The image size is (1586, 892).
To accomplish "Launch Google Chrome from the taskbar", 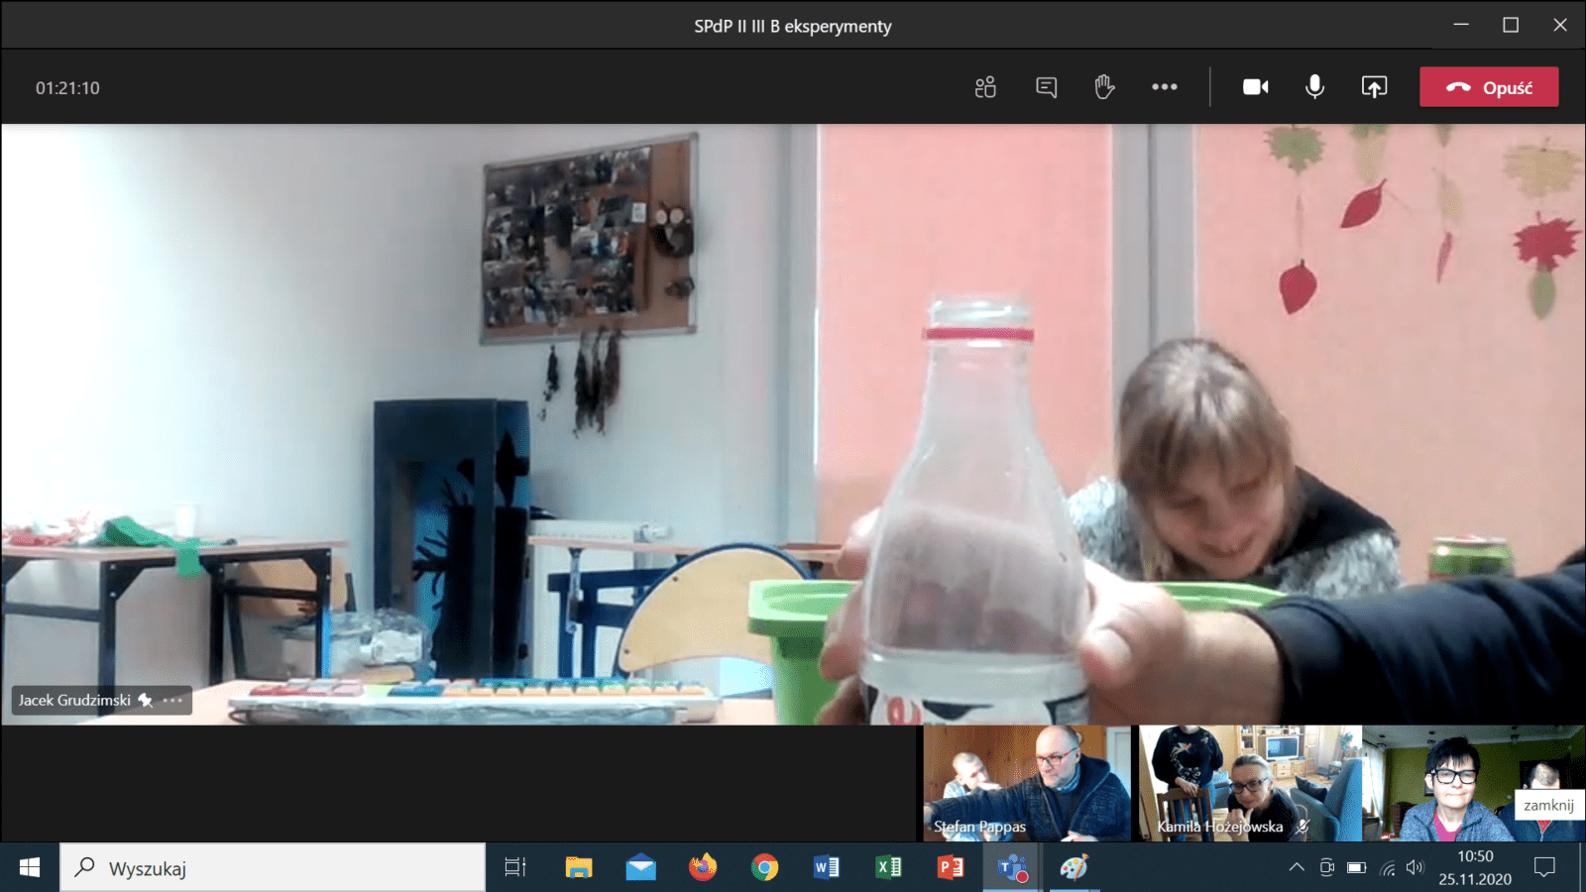I will click(x=764, y=867).
